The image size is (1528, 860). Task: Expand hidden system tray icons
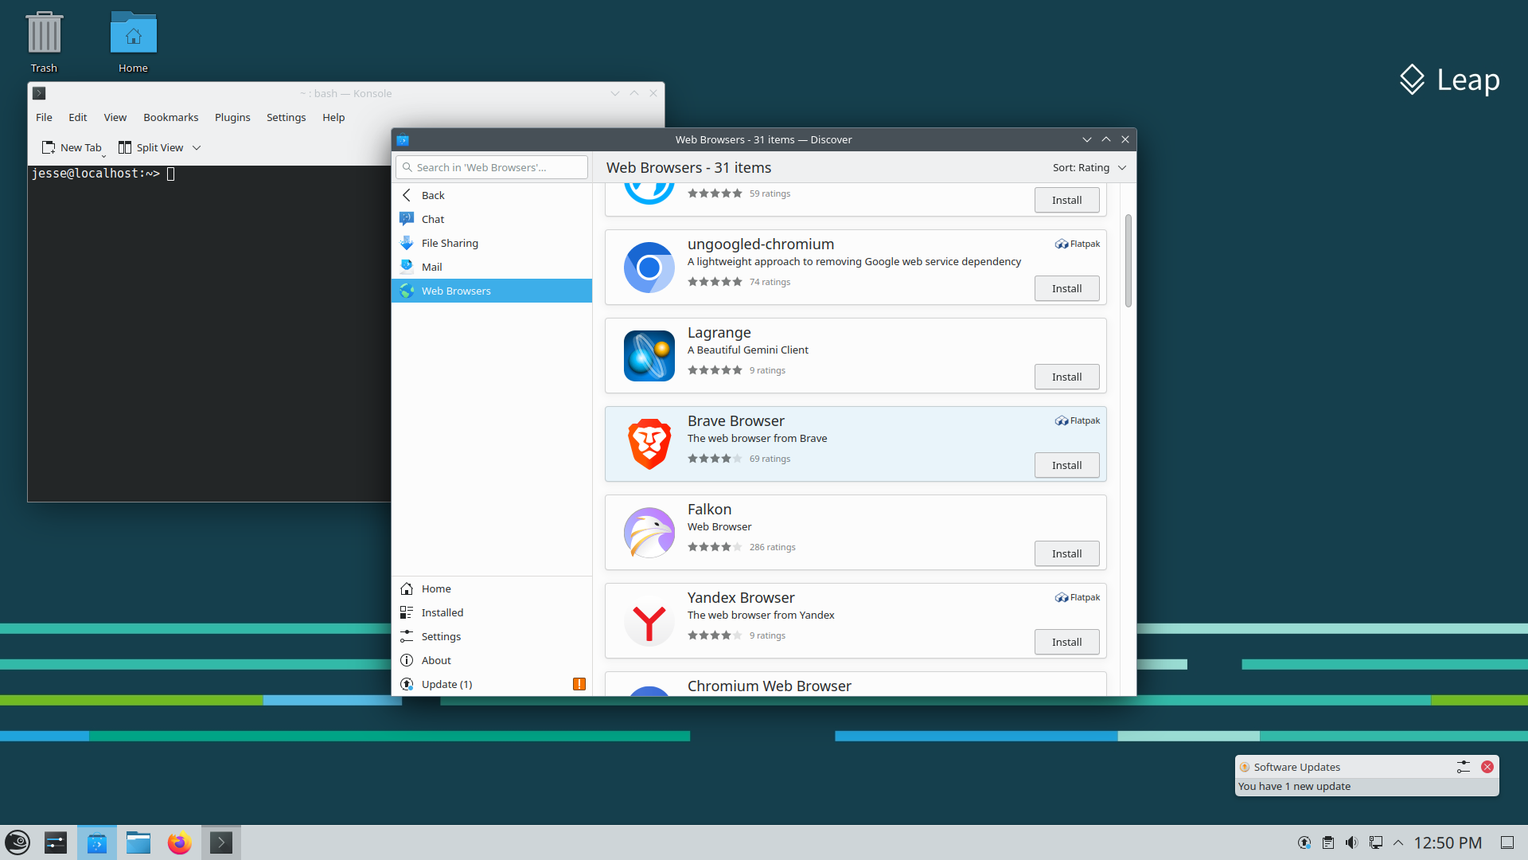(x=1398, y=842)
